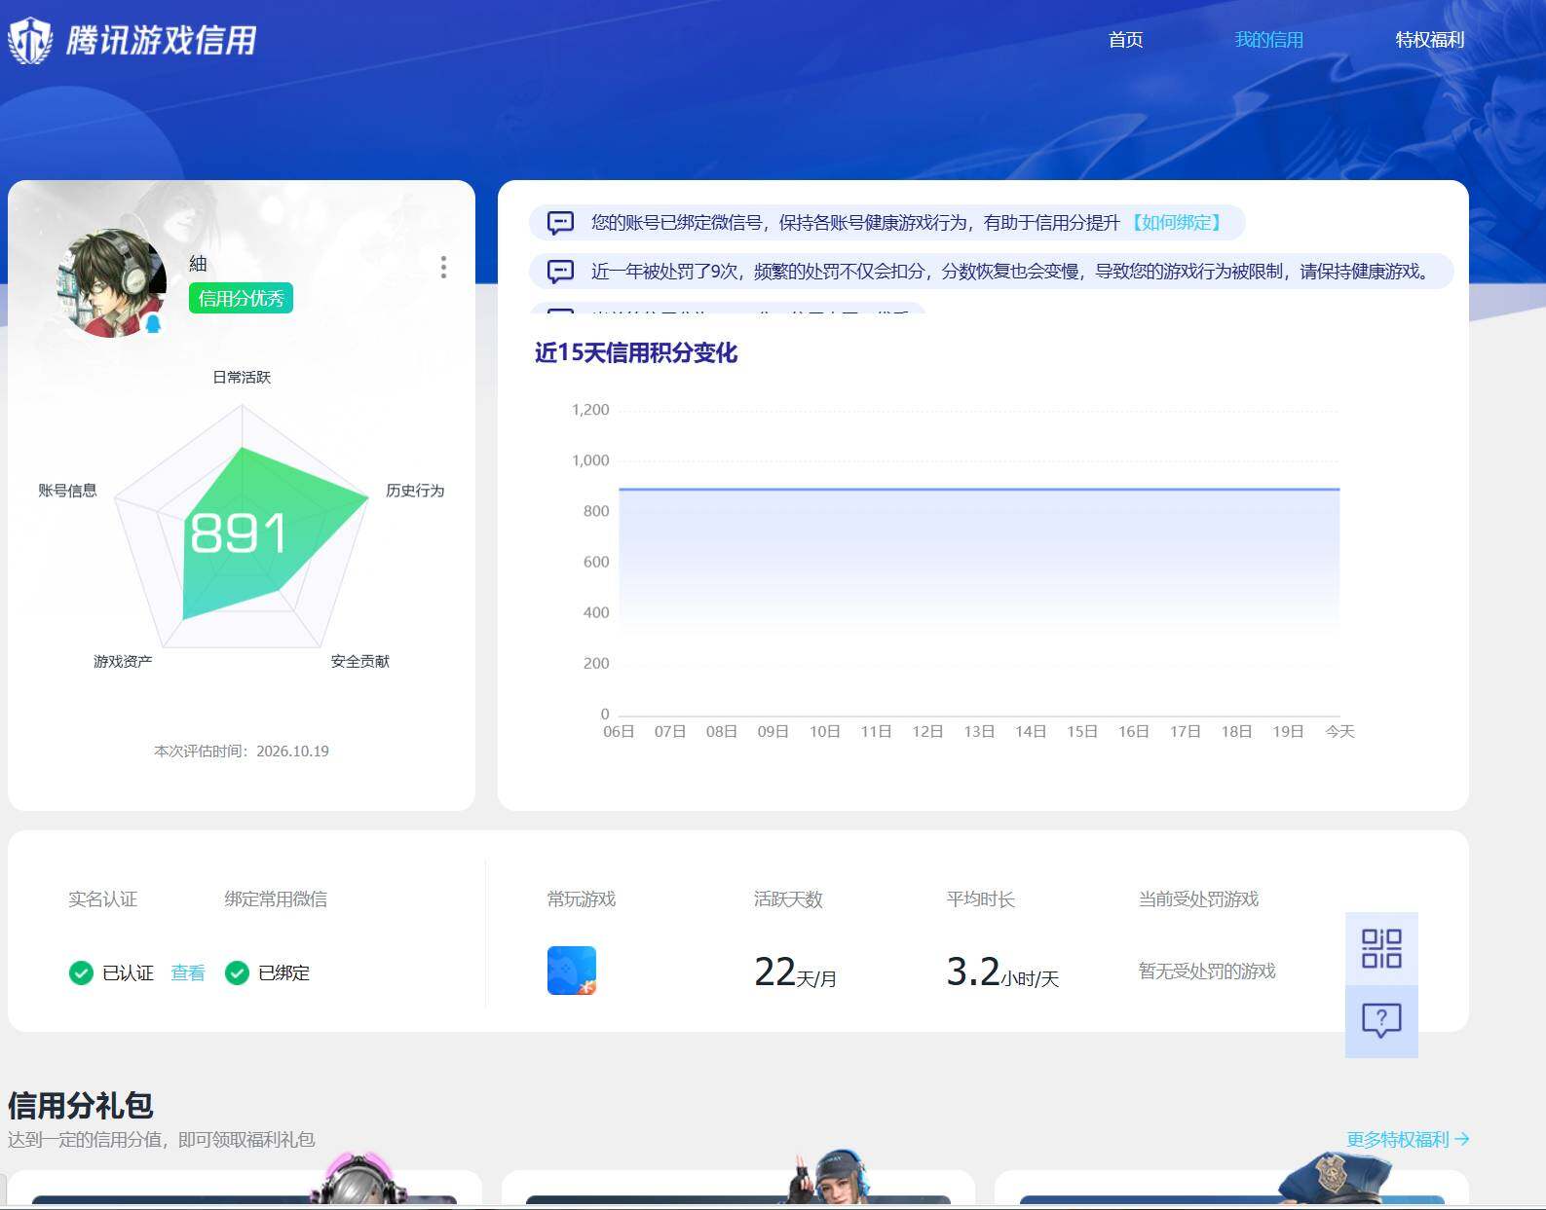Click the frequently played game icon
Screen dimensions: 1546x1210
572,971
